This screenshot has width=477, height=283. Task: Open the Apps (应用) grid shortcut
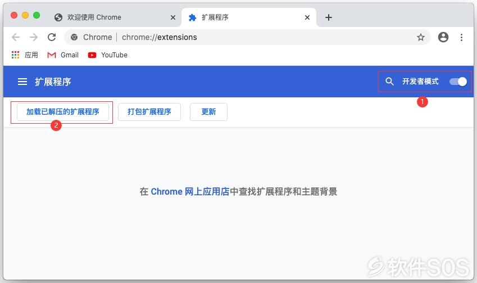click(x=25, y=55)
